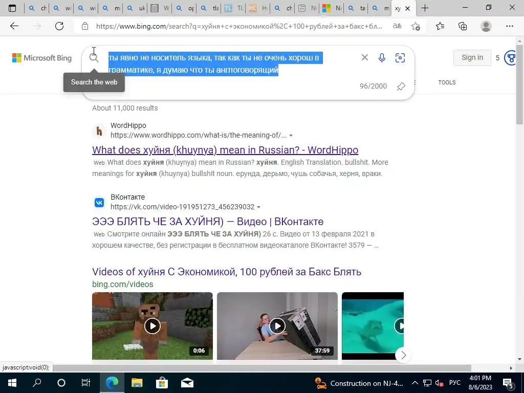Open Construction on NJ-4 news widget

[360, 383]
